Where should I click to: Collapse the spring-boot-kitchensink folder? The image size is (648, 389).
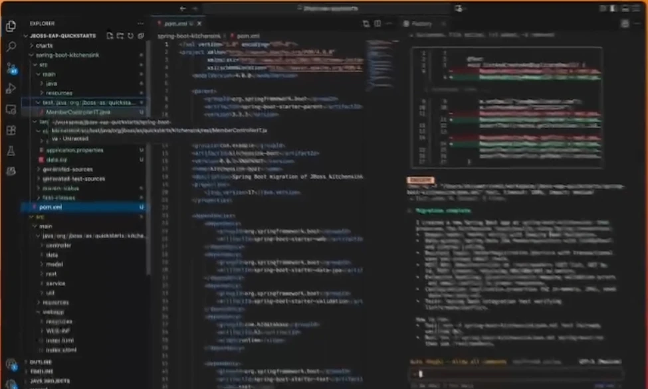pyautogui.click(x=67, y=55)
